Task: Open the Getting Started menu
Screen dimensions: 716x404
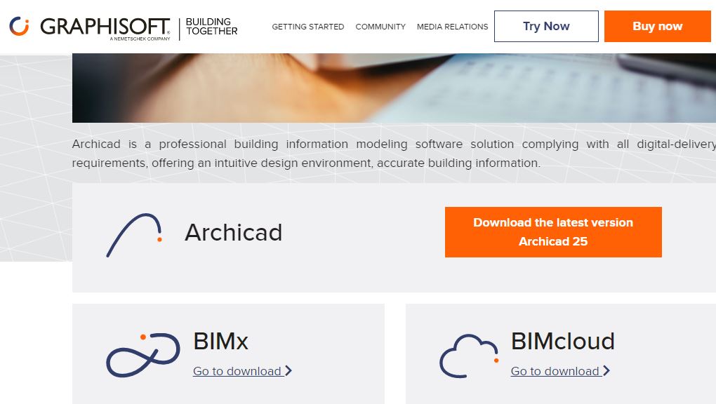Action: coord(307,27)
